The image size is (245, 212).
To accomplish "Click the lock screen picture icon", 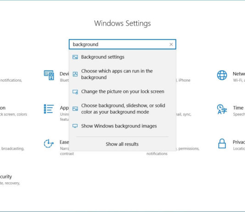I will 75,92.
